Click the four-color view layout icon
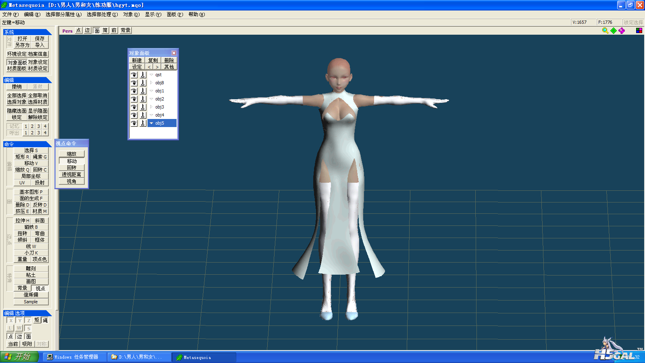645x363 pixels. 639,31
